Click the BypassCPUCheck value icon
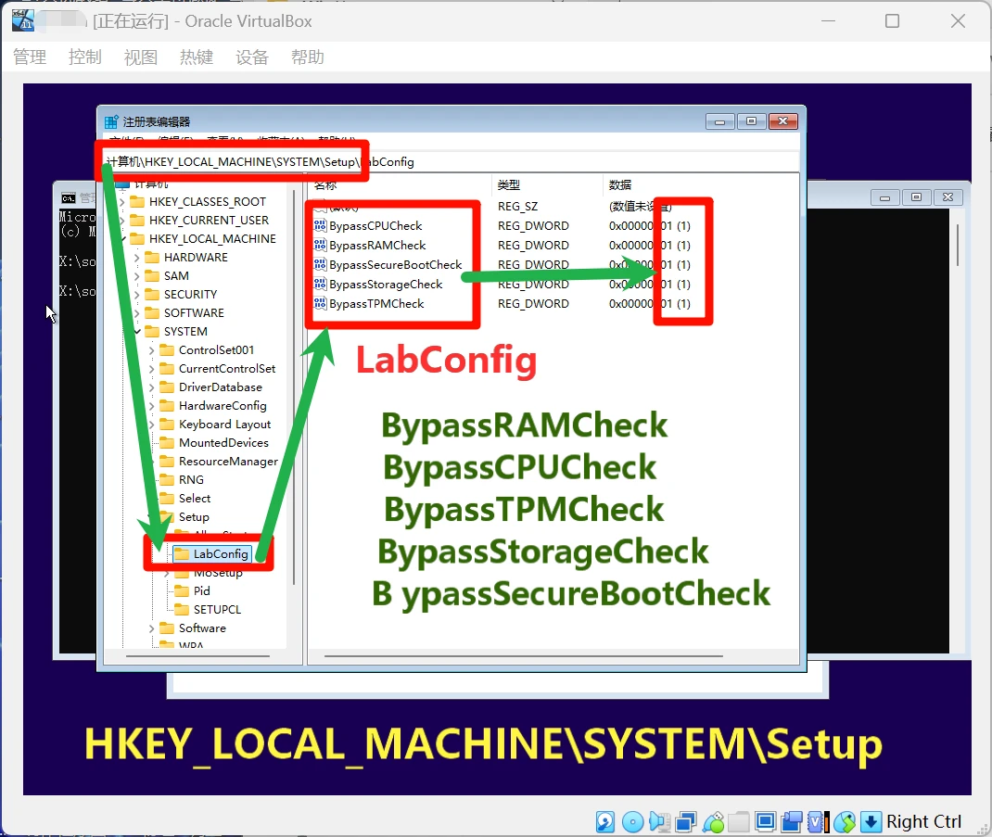992x837 pixels. click(320, 226)
